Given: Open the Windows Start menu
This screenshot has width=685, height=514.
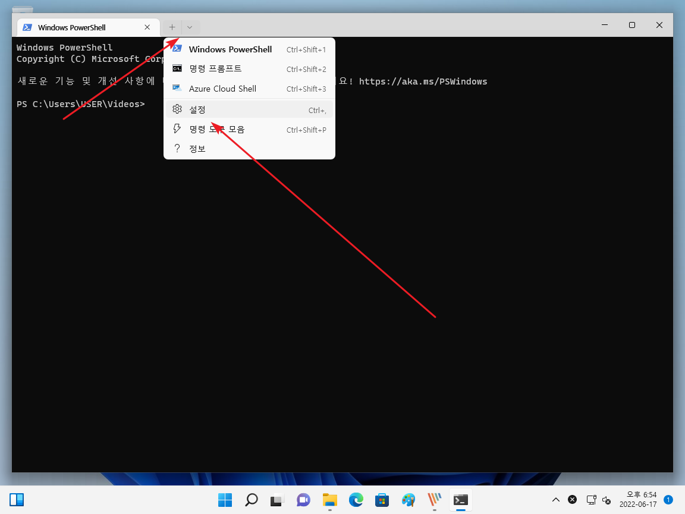Looking at the screenshot, I should (225, 500).
